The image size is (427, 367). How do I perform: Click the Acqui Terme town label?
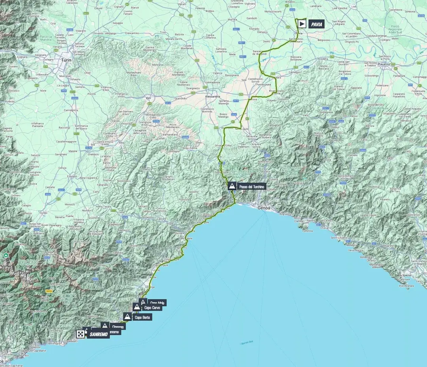190,148
